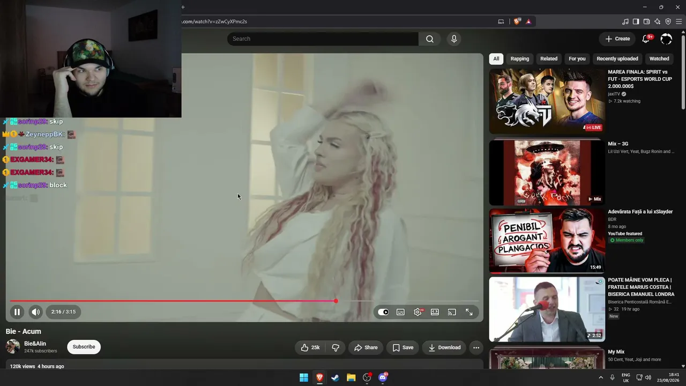Mute the video volume
686x386 pixels.
click(35, 311)
